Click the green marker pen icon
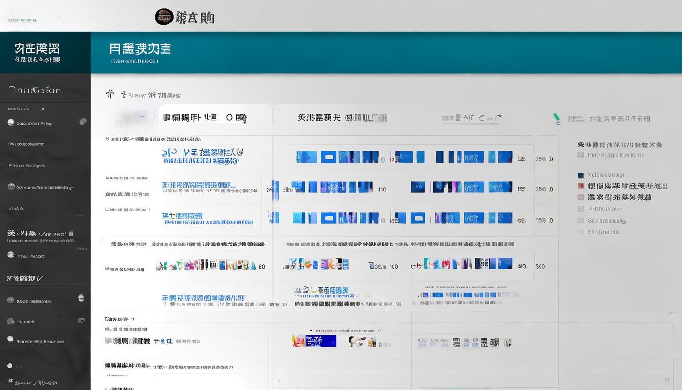The height and width of the screenshot is (390, 682). tap(557, 118)
